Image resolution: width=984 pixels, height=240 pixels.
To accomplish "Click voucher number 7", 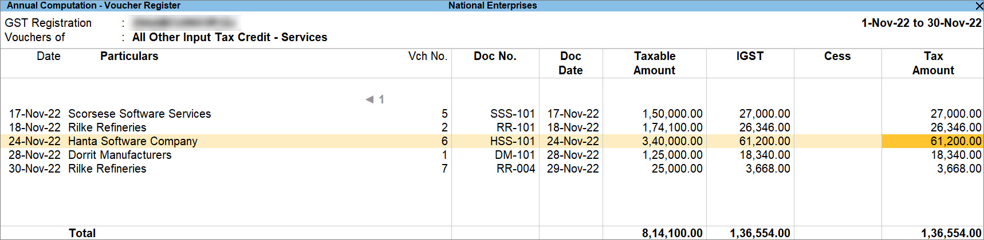I will (444, 169).
